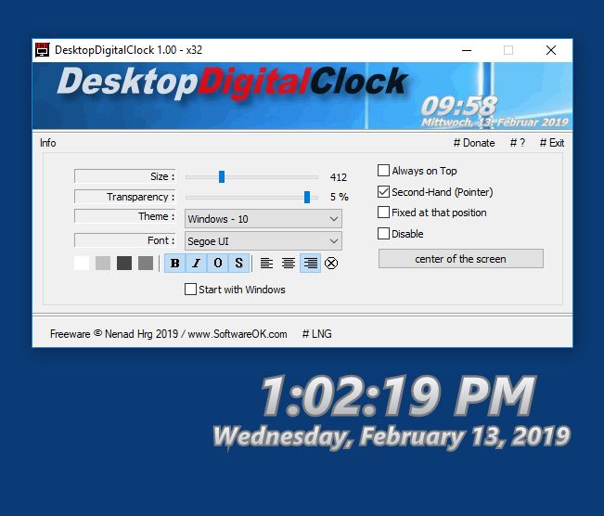Click the Font : label

(x=125, y=240)
